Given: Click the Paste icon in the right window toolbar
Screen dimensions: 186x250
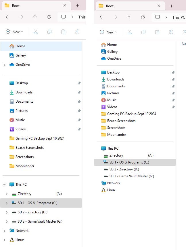Looking at the screenshot, I should pos(157,32).
